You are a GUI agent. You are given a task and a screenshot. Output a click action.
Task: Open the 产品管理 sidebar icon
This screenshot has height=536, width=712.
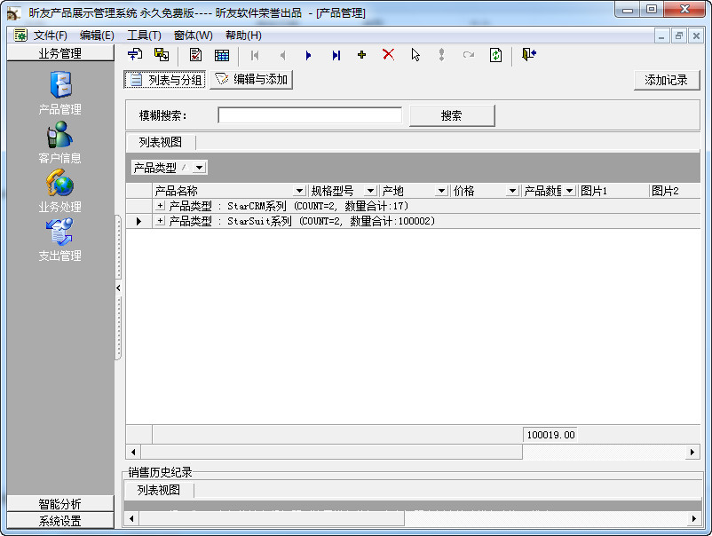60,85
